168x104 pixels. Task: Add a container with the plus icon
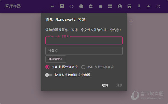click(131, 21)
